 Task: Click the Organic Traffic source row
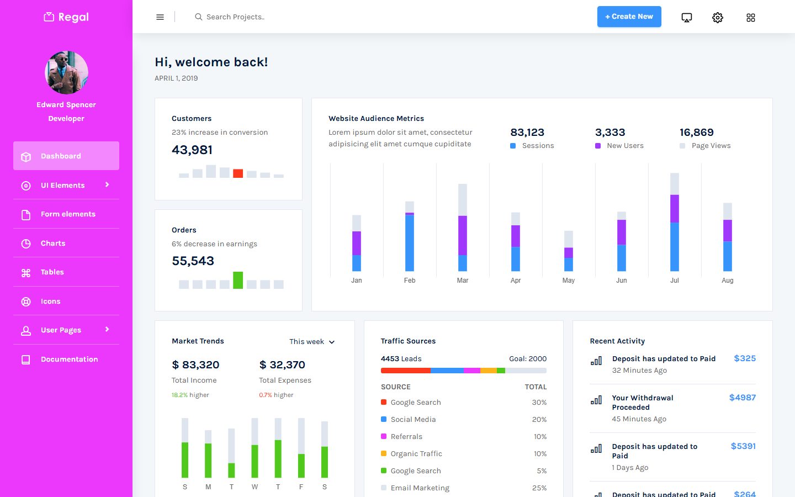464,454
